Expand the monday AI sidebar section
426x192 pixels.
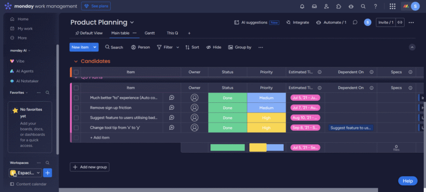point(29,50)
